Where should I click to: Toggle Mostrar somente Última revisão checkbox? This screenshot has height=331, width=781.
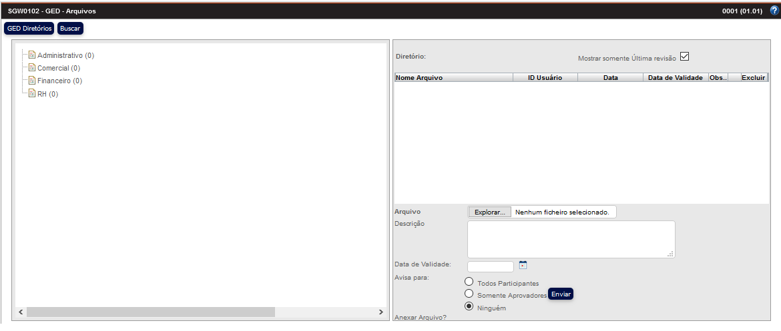(684, 57)
